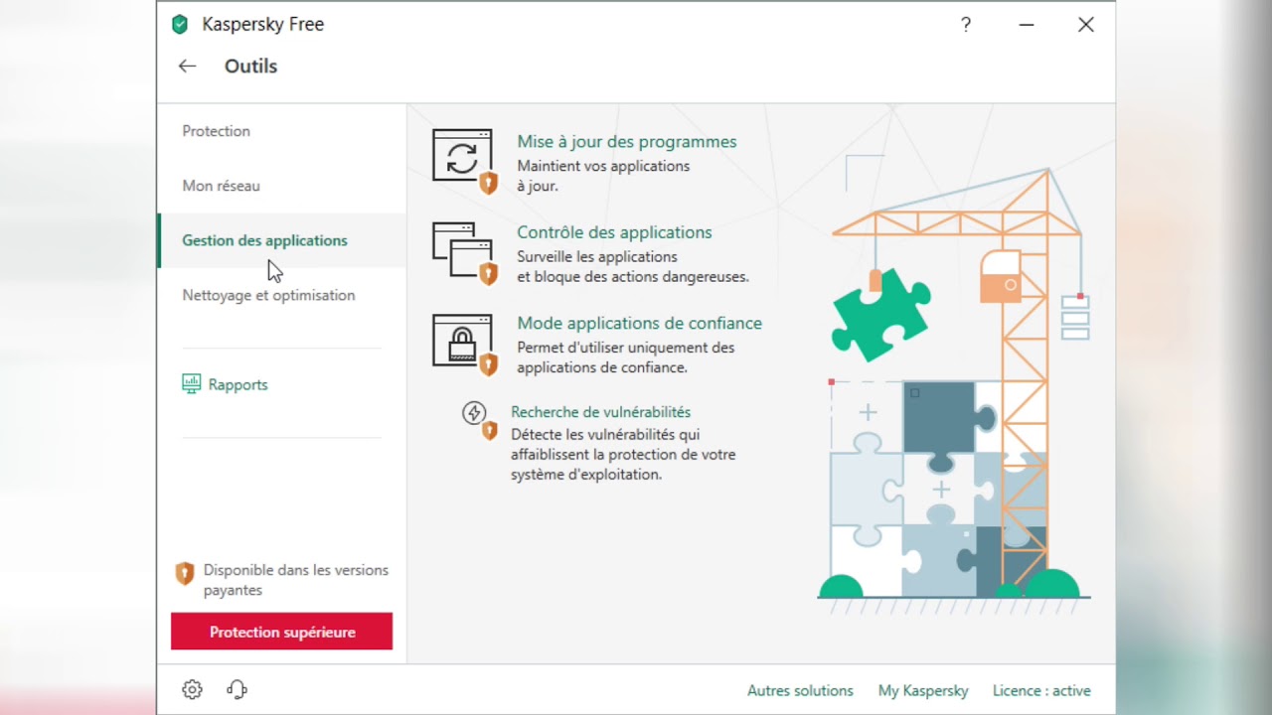The image size is (1272, 715).
Task: Open the help question mark icon
Action: point(966,25)
